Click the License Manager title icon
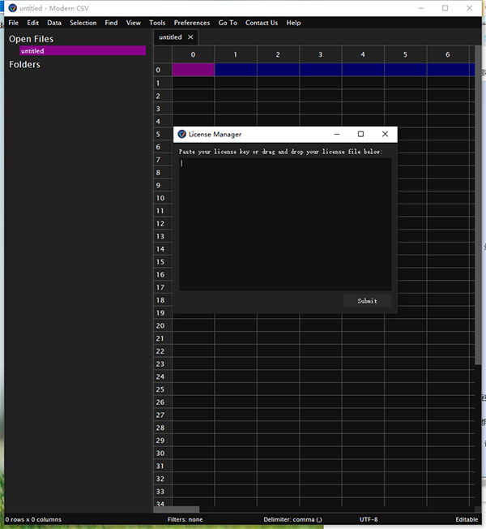This screenshot has width=486, height=529. [182, 134]
